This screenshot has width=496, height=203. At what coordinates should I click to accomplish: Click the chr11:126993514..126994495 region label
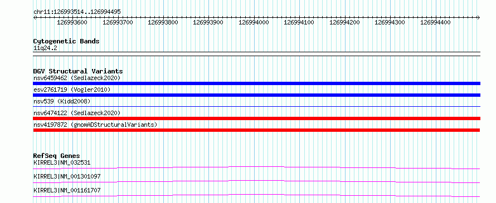tap(77, 12)
